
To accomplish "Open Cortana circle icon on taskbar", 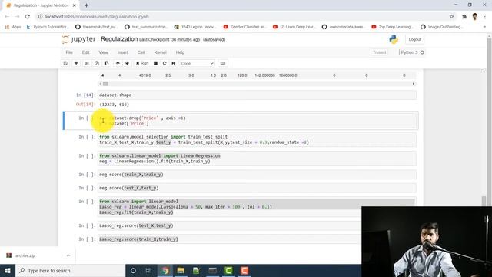I will click(133, 271).
